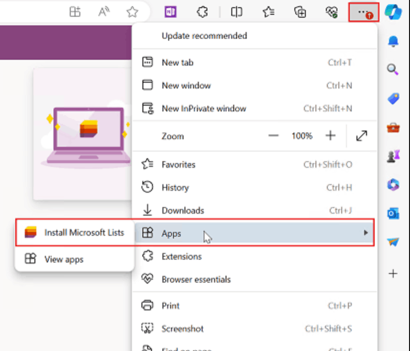Image resolution: width=410 pixels, height=351 pixels.
Task: Choose New tab from menu
Action: (255, 63)
